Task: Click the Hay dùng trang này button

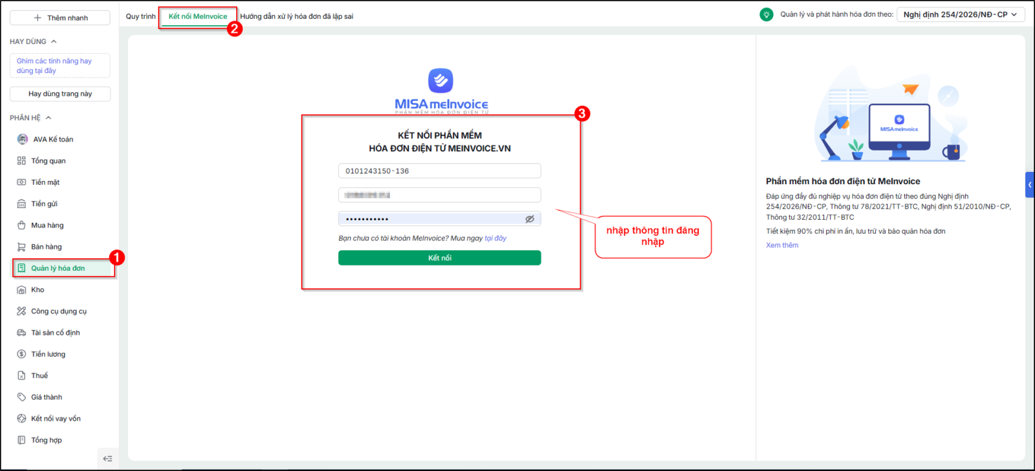Action: pos(60,94)
